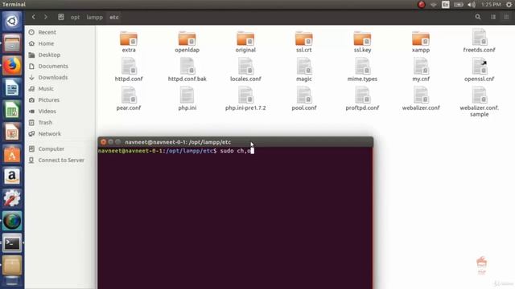The image size is (515, 289).
Task: Select the openldap folder
Action: (187, 42)
